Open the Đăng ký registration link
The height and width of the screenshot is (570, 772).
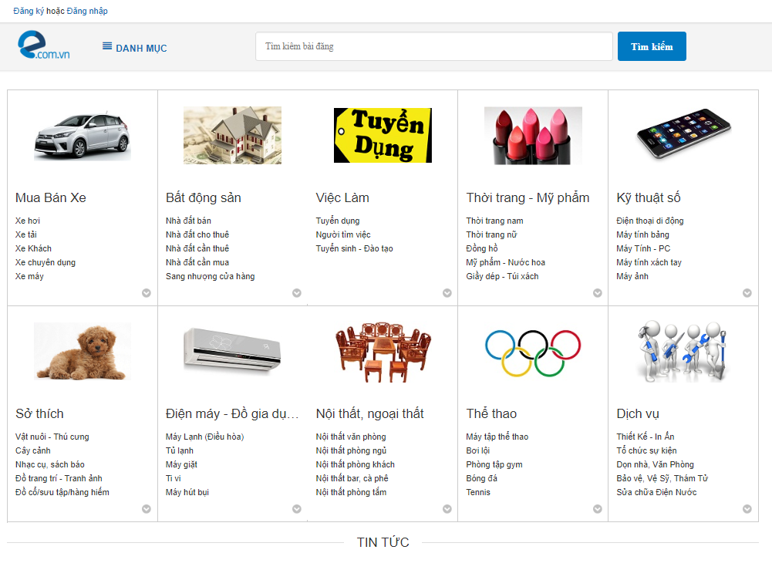click(x=29, y=12)
